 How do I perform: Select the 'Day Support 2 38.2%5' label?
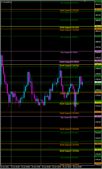click(69, 158)
